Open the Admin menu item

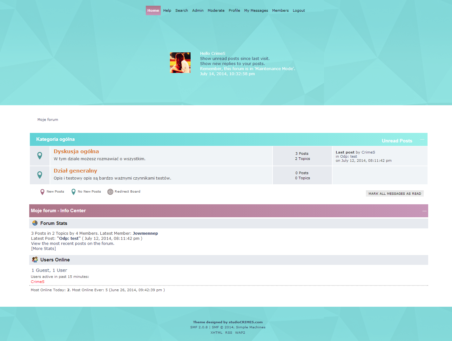[x=198, y=10]
